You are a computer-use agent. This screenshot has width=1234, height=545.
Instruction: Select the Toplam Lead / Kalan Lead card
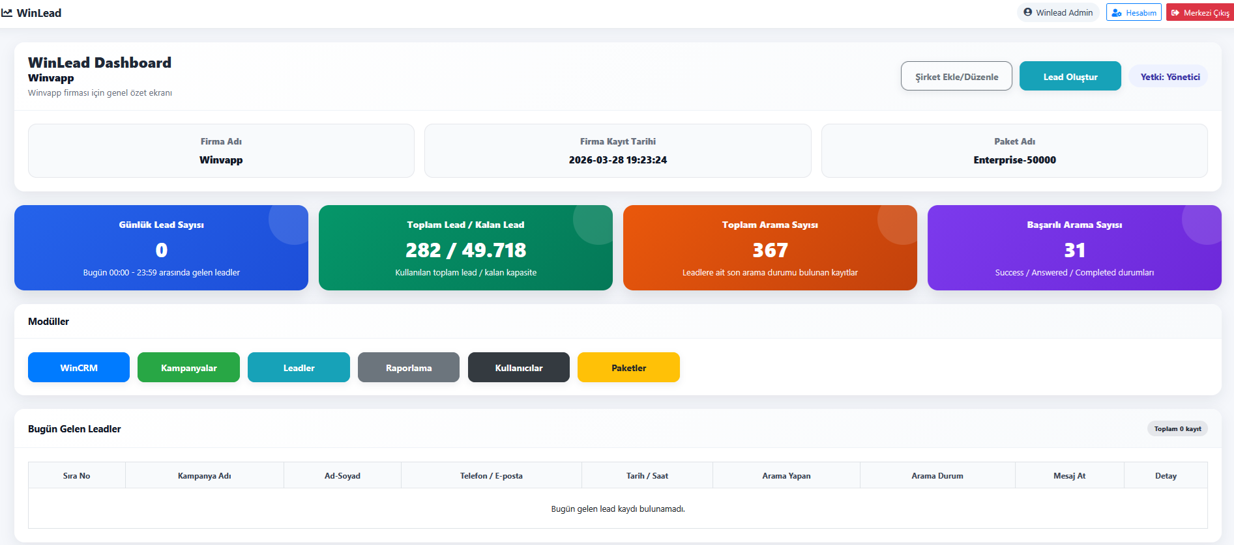pos(465,247)
